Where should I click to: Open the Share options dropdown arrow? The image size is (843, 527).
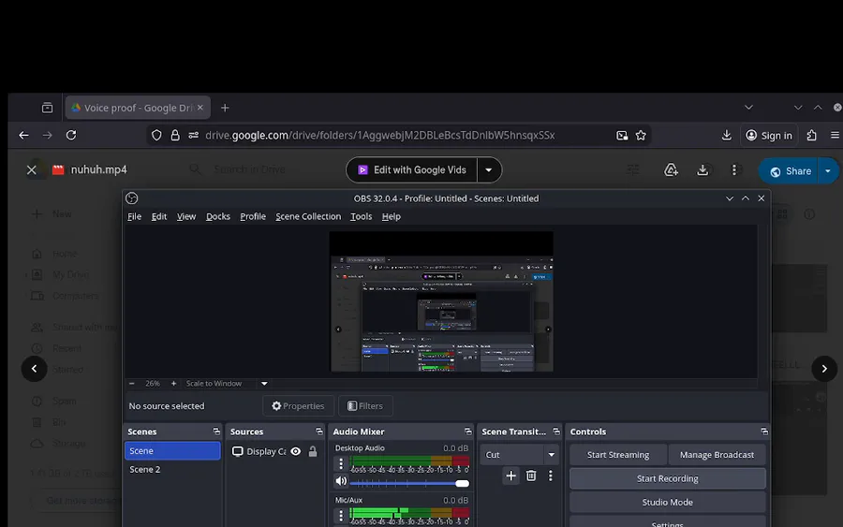[828, 171]
